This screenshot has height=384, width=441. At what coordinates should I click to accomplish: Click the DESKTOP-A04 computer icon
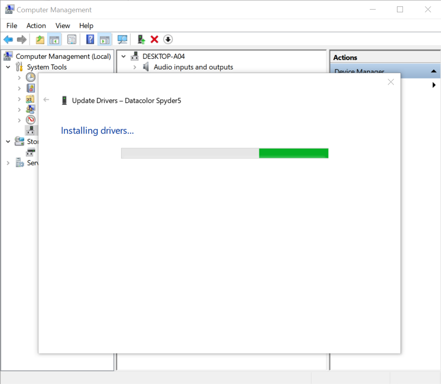[x=135, y=56]
